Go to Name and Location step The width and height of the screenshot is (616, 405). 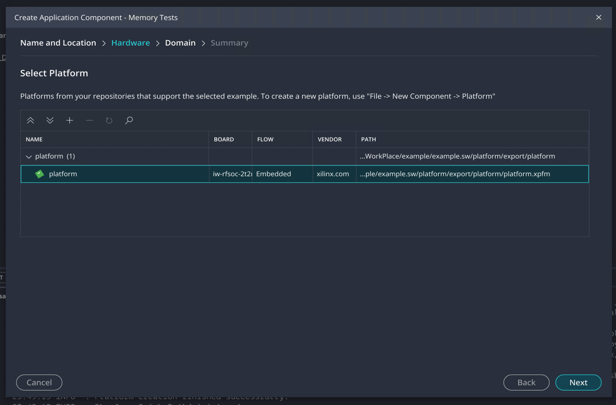58,43
